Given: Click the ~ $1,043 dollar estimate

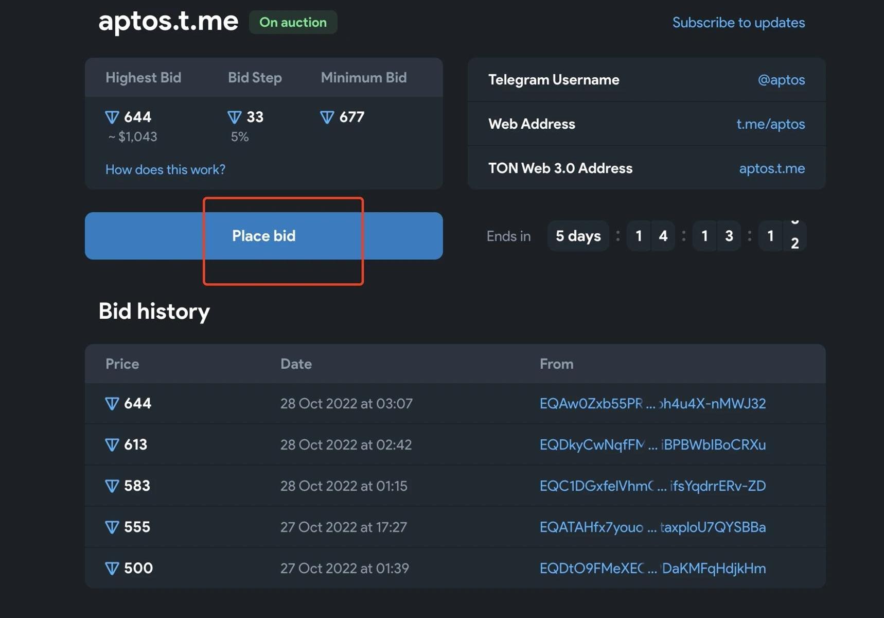Looking at the screenshot, I should pyautogui.click(x=133, y=136).
